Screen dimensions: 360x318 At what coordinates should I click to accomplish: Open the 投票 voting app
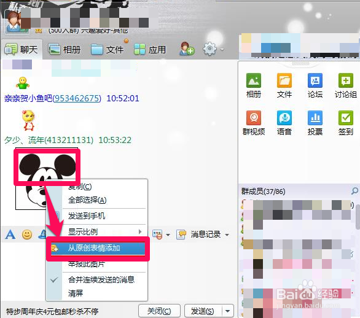tap(315, 123)
